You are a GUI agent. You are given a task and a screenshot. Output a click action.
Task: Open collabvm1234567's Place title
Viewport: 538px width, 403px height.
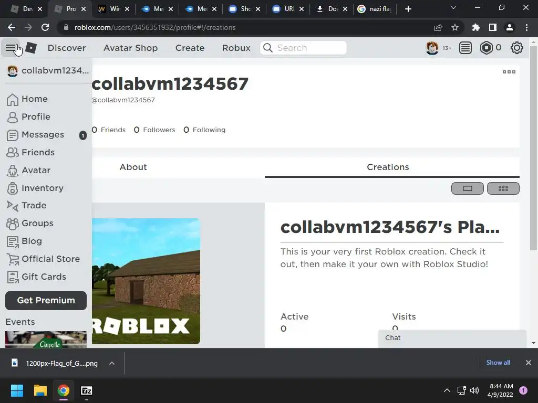(390, 227)
